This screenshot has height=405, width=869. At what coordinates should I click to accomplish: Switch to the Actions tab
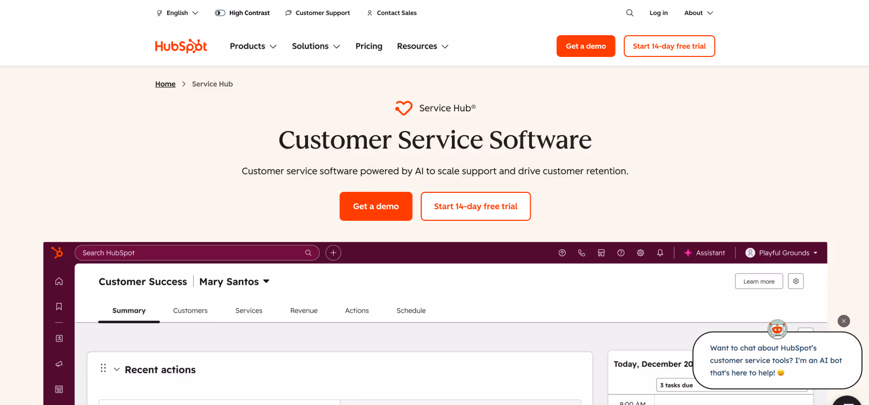click(357, 310)
